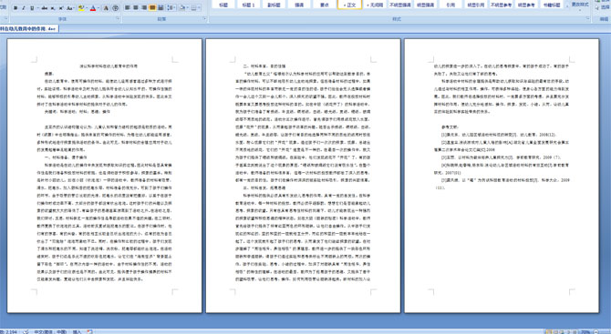Viewport: 611px width, 334px height.
Task: Open the Change Case (Aa) dropdown
Action: [x=70, y=8]
